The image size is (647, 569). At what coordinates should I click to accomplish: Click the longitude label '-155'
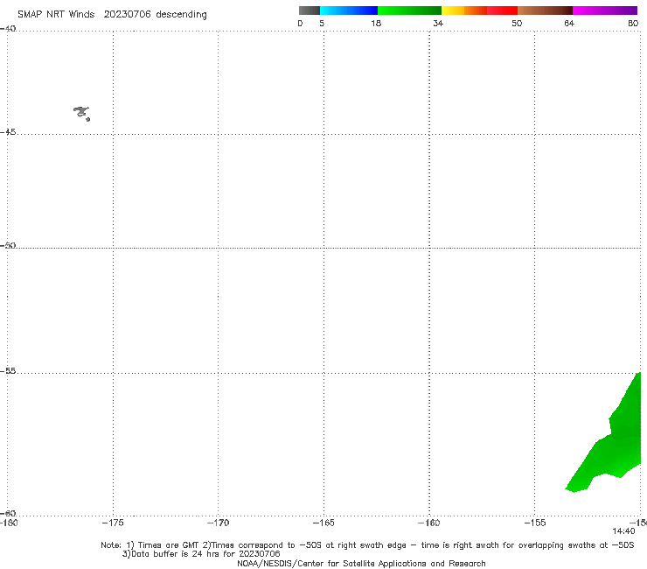click(535, 523)
